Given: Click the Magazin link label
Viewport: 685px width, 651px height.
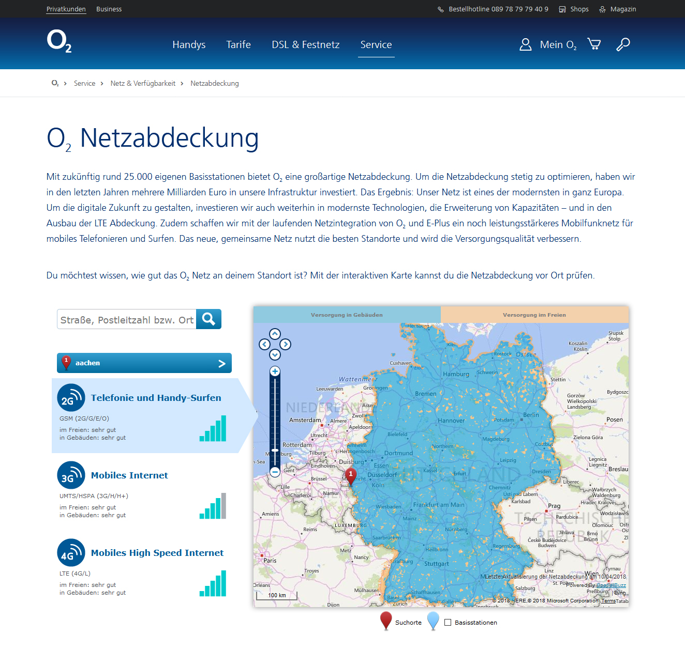Looking at the screenshot, I should pyautogui.click(x=623, y=9).
